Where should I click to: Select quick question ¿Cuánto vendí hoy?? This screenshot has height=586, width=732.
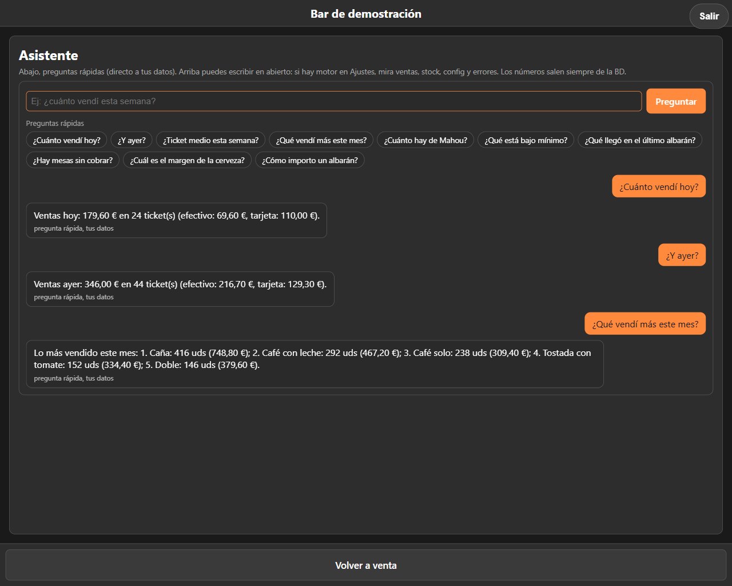pos(66,140)
